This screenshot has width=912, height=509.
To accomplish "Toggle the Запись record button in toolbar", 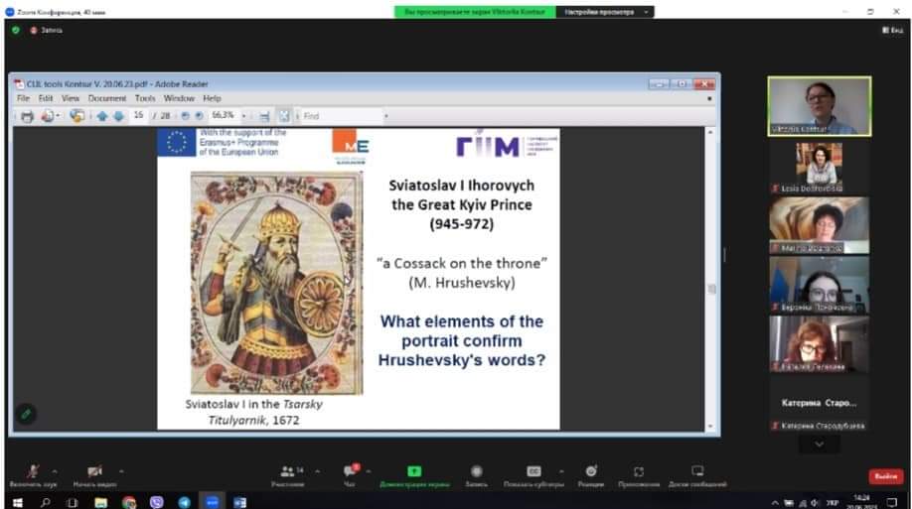I will coord(476,474).
